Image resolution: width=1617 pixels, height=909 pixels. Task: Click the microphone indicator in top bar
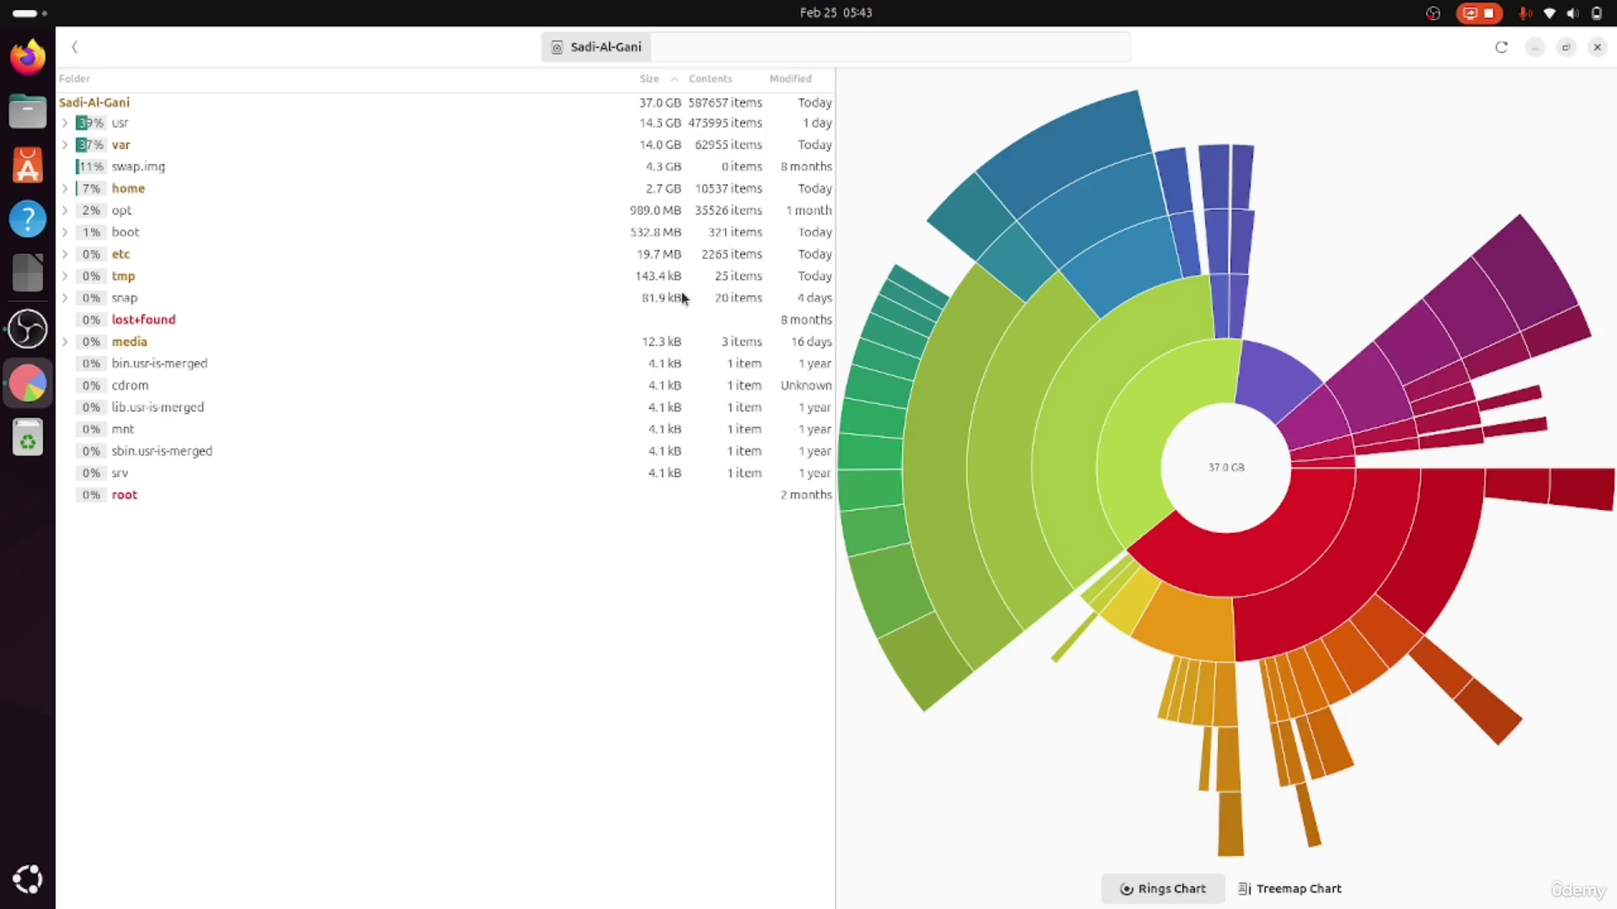pyautogui.click(x=1524, y=13)
